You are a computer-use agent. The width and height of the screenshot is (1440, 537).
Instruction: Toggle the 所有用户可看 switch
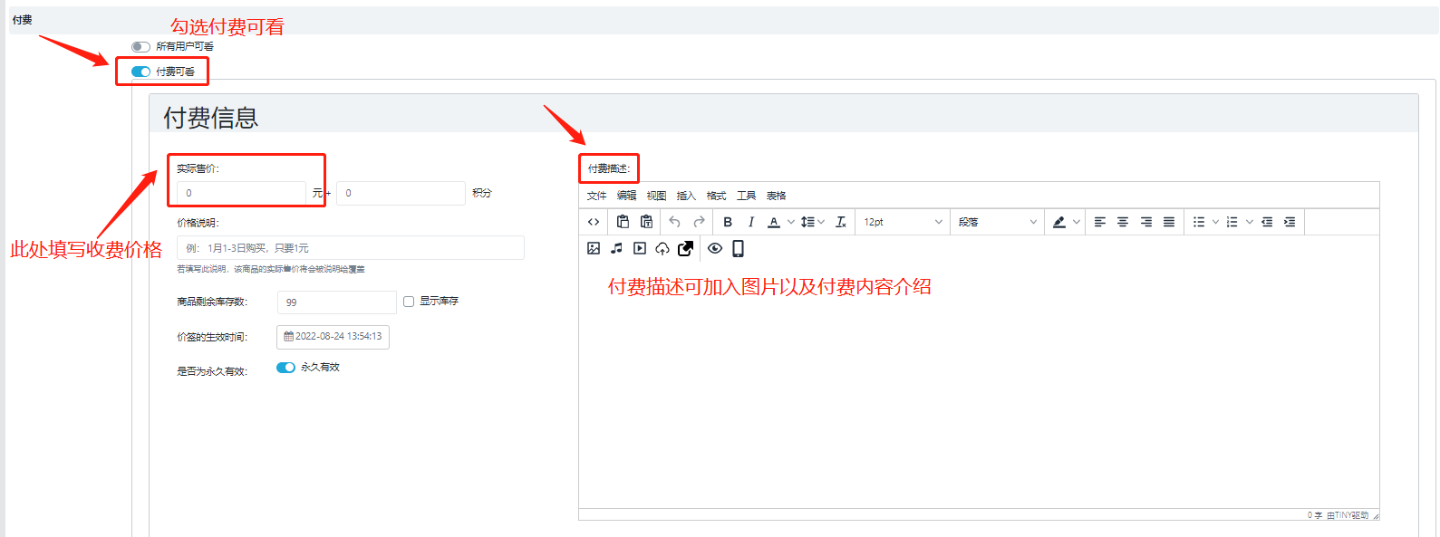(x=140, y=46)
